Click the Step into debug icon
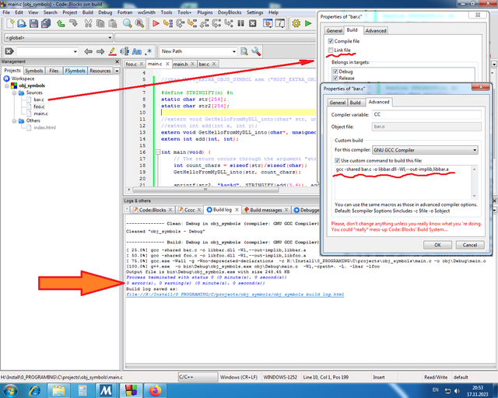Image resolution: width=498 pixels, height=398 pixels. [x=192, y=23]
